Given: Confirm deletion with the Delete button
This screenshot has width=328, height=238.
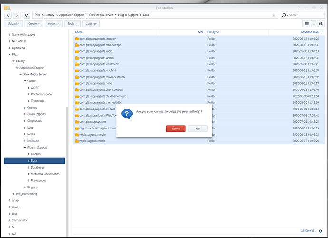Looking at the screenshot, I should (x=176, y=129).
